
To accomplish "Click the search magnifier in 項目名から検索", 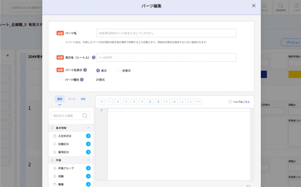I will tap(85, 116).
